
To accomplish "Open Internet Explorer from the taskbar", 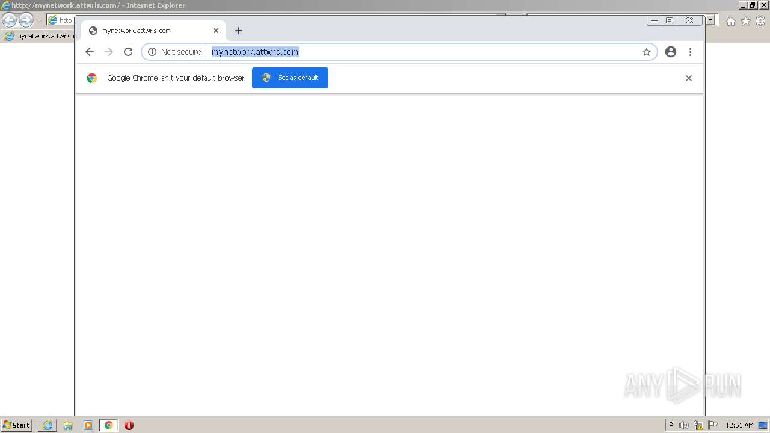I will [48, 425].
